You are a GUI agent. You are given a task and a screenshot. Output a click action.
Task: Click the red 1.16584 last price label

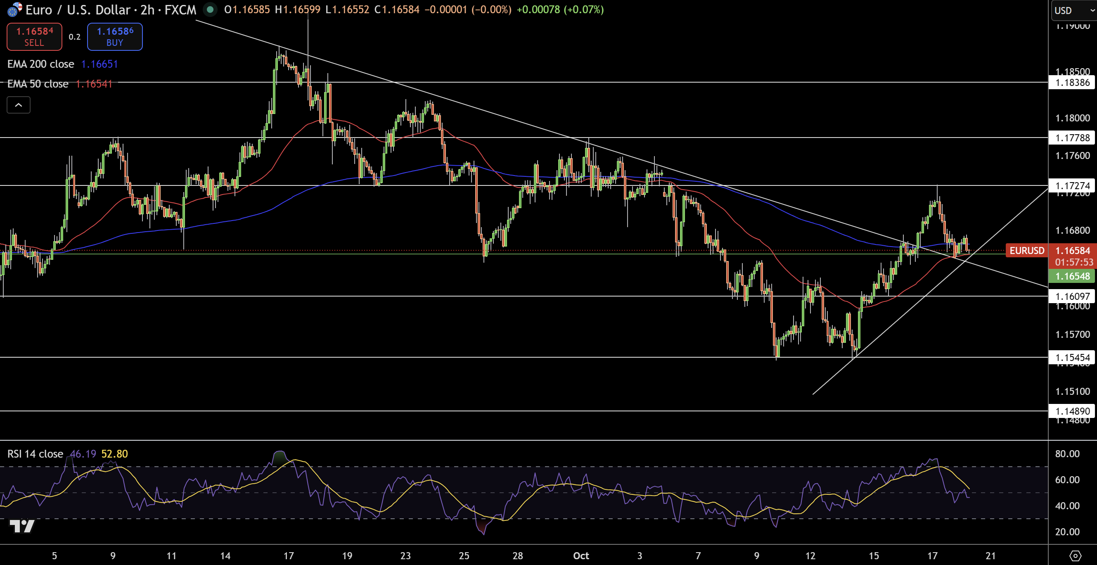1072,251
